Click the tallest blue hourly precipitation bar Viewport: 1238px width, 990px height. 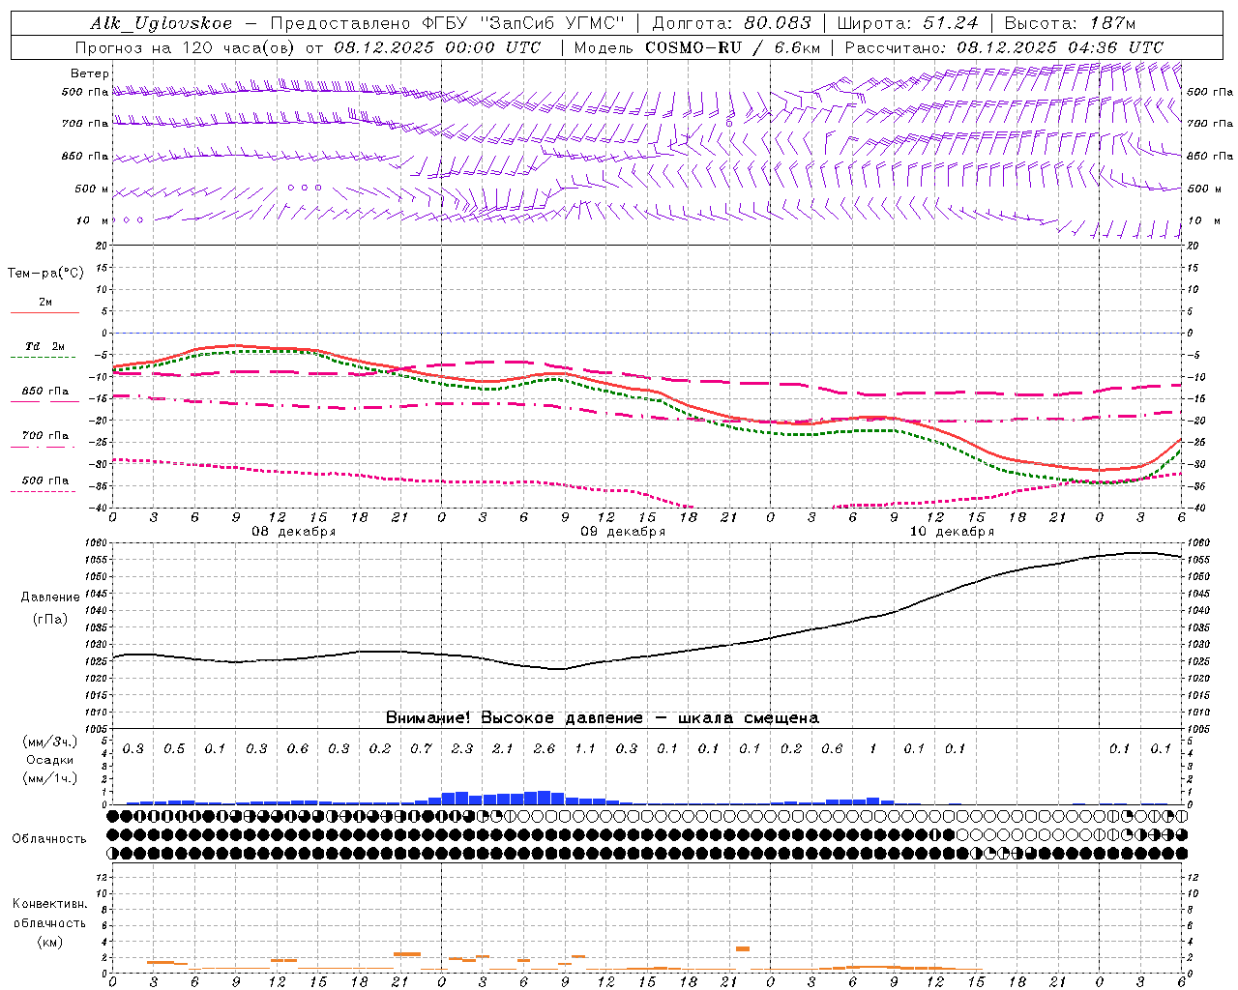point(545,798)
